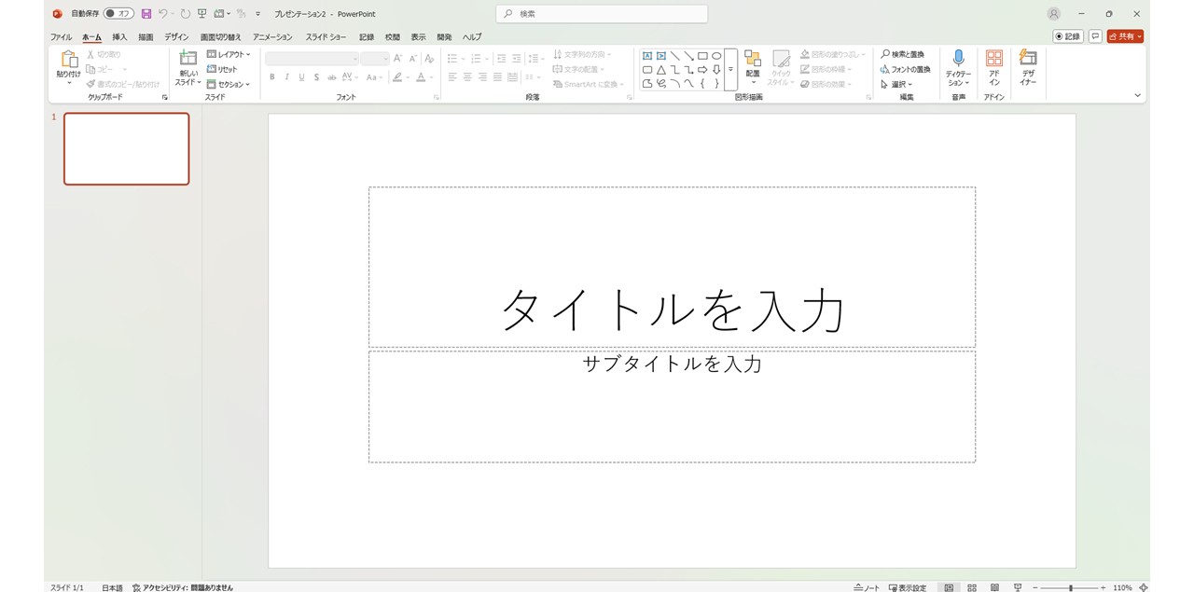Screen dimensions: 1194x592
Task: Open the Layout (レイアウト) dropdown
Action: click(229, 54)
